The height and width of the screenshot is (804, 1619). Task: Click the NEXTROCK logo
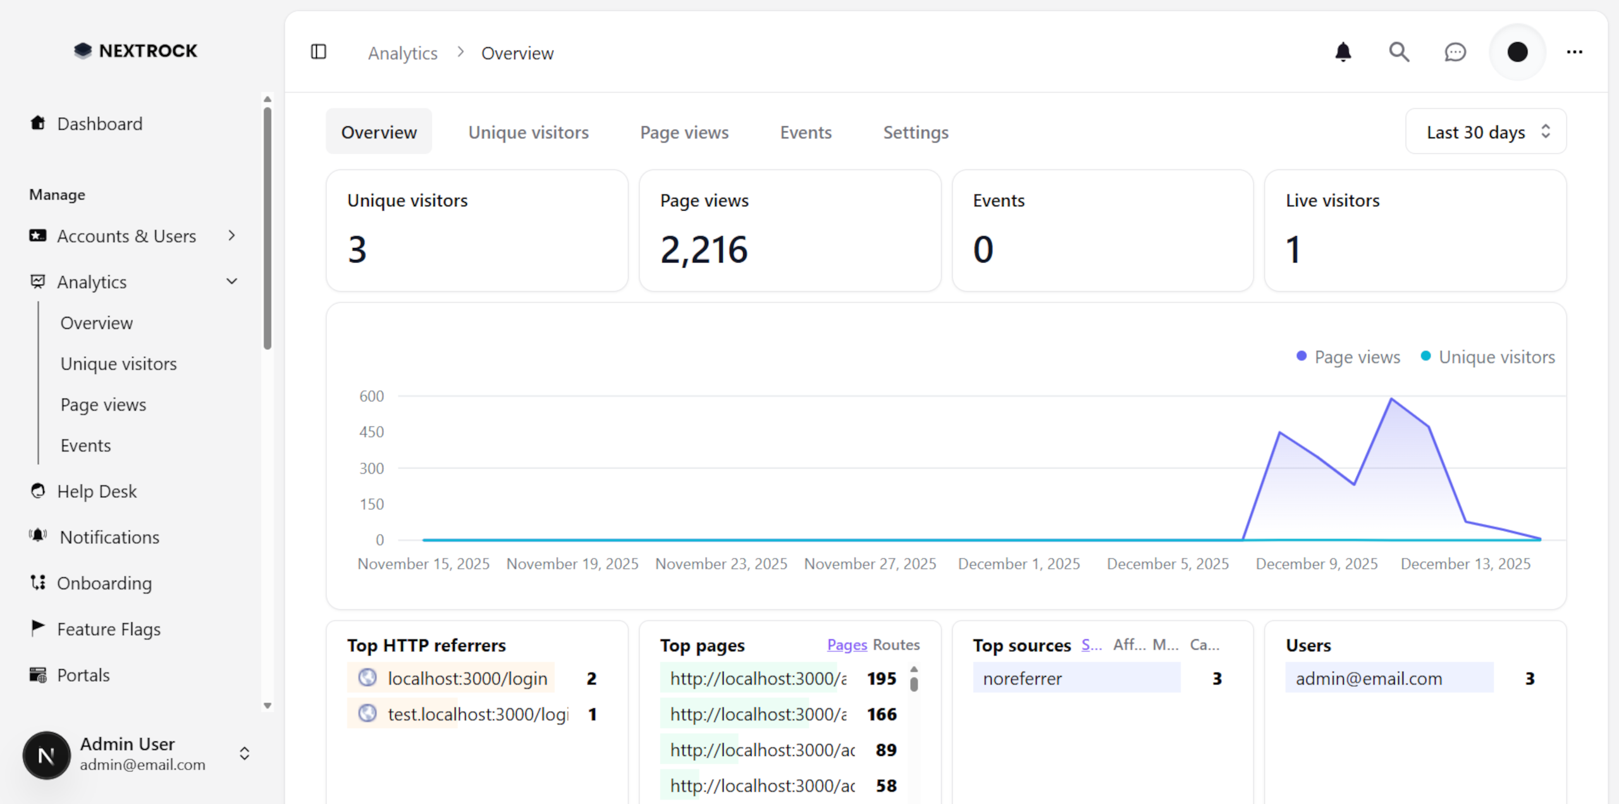(x=135, y=51)
